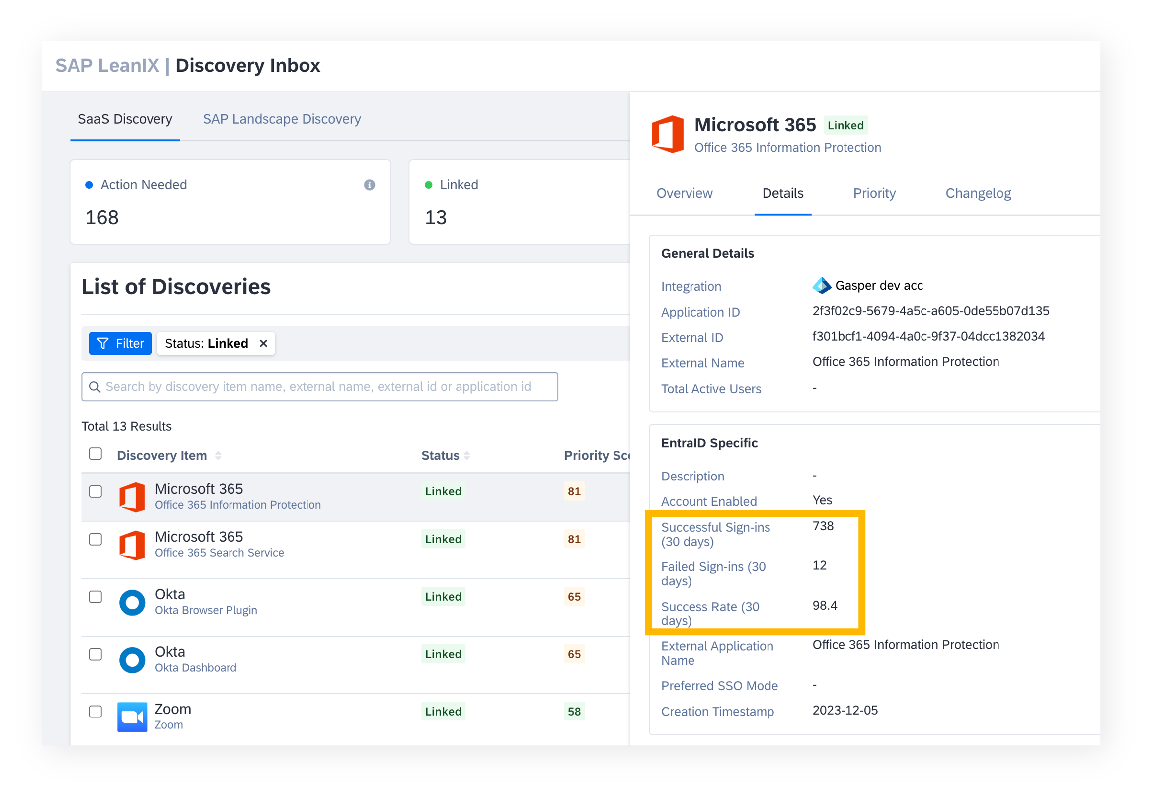Image resolution: width=1152 pixels, height=797 pixels.
Task: Open the Details tab
Action: [x=782, y=193]
